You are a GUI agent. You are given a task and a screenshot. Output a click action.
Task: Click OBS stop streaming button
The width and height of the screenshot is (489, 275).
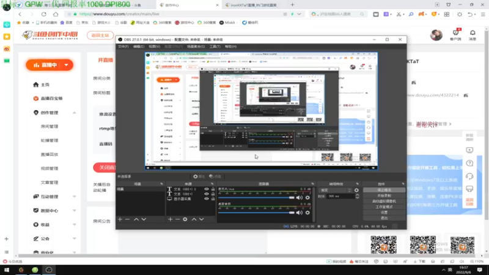pyautogui.click(x=384, y=190)
